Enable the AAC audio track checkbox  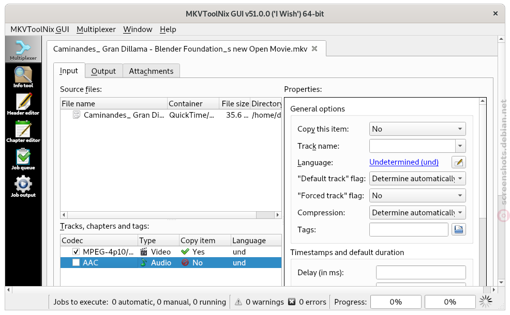[x=76, y=262]
